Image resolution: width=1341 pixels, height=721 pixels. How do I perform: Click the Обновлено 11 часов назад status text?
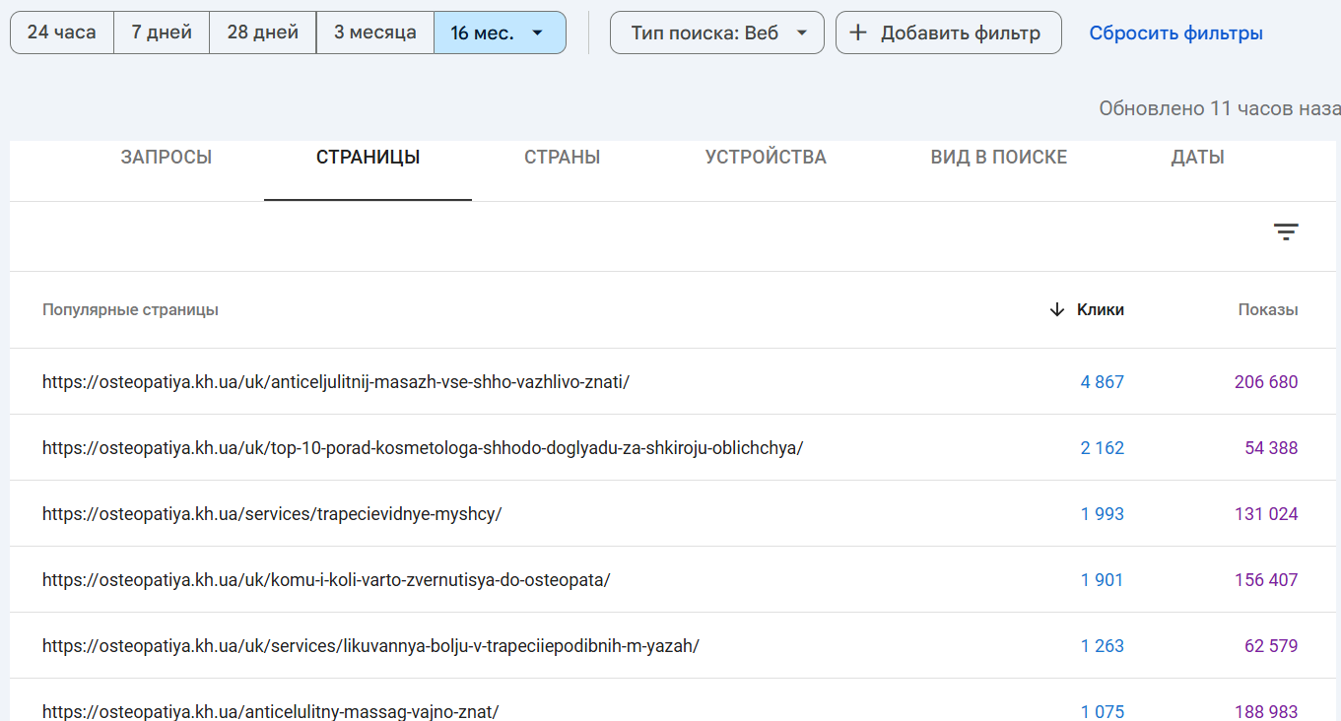tap(1220, 108)
